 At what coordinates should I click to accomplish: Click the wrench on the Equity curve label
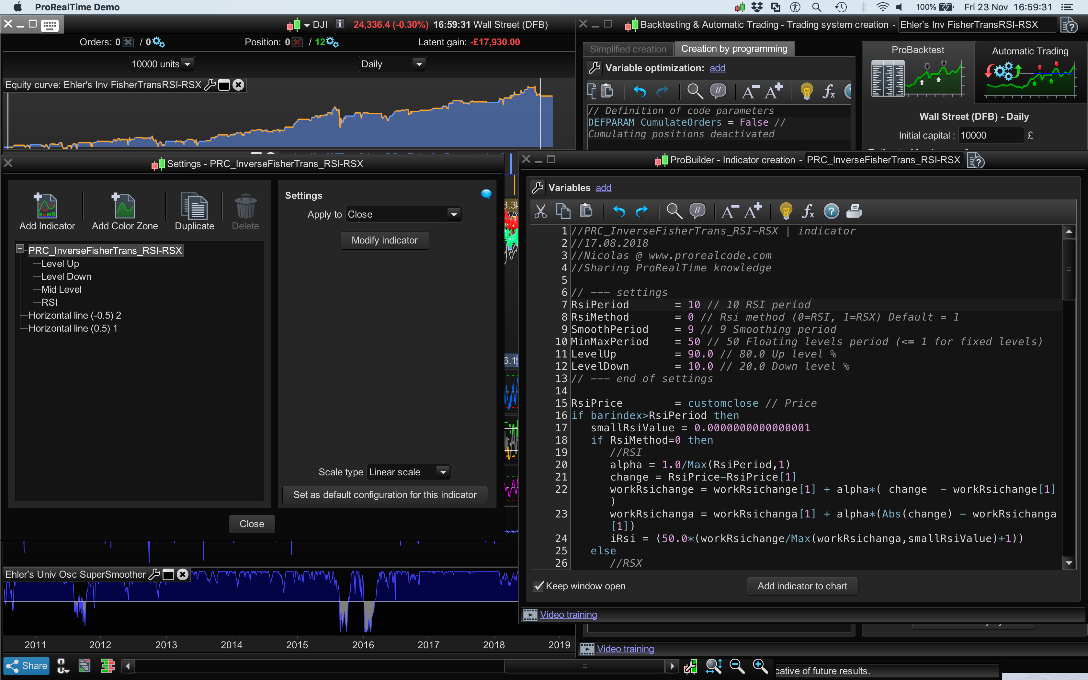coord(210,85)
